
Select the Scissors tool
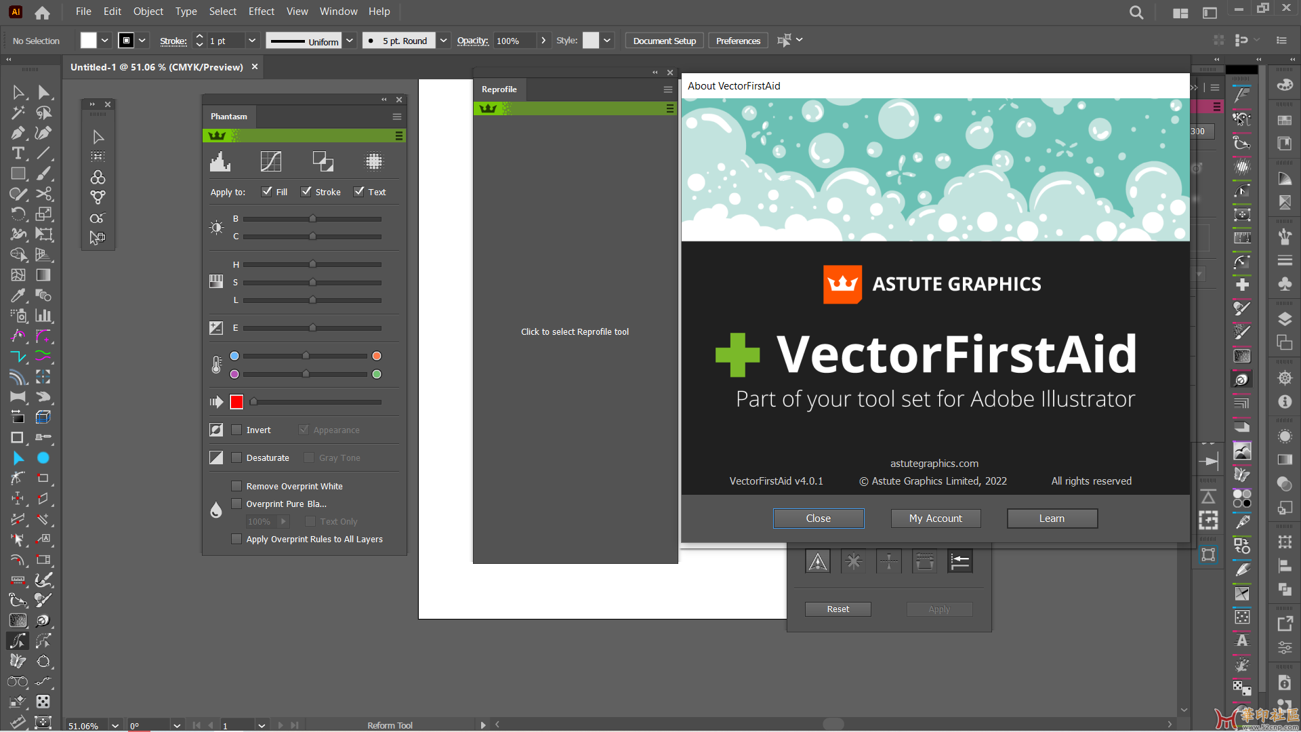(x=44, y=194)
